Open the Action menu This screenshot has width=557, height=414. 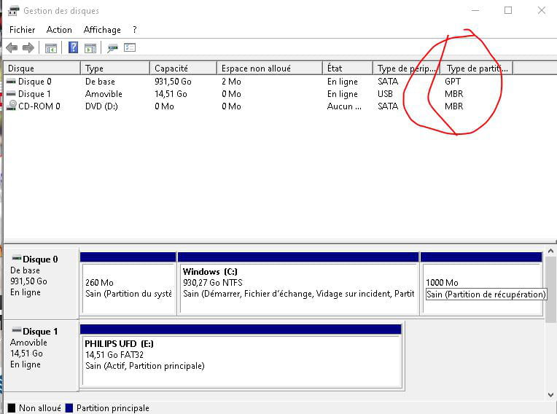point(59,30)
